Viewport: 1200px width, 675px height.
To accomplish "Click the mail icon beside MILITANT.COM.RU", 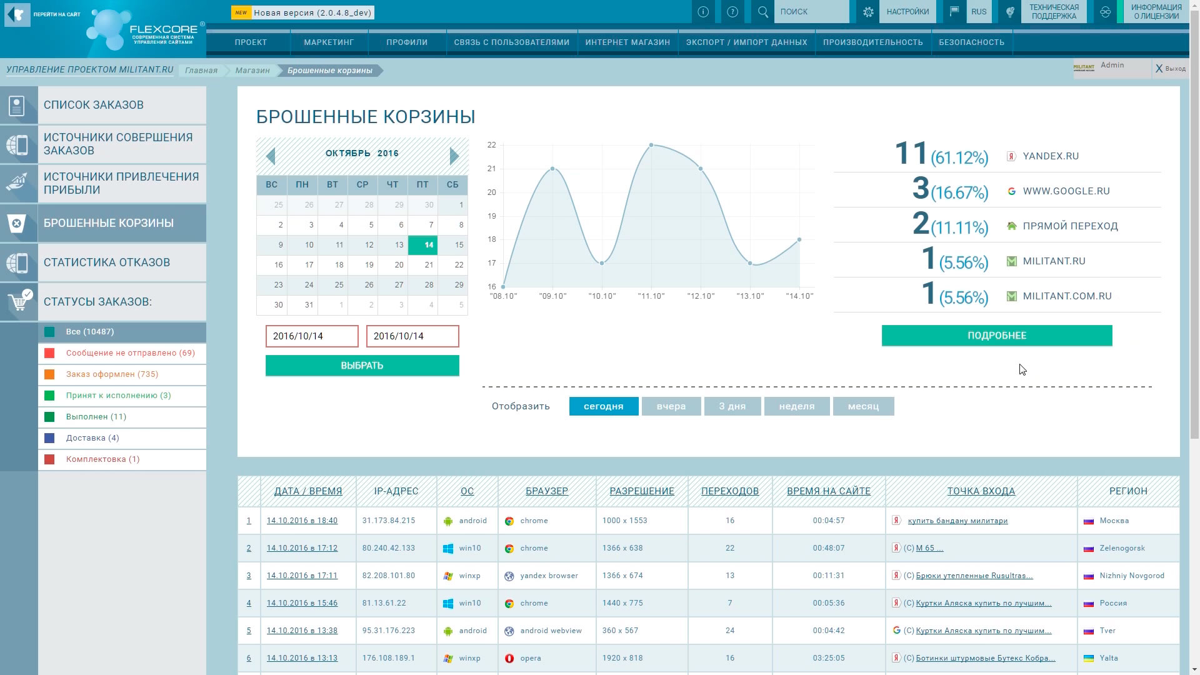I will click(x=1011, y=296).
